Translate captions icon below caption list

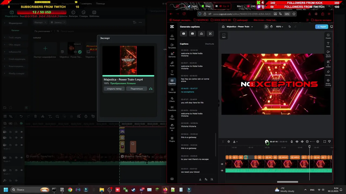coord(206,179)
